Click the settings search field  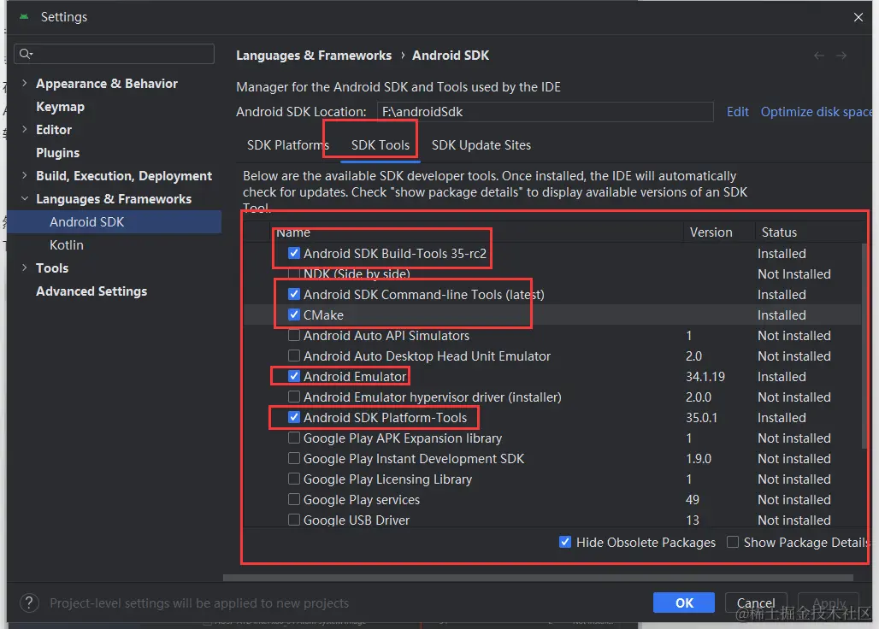(114, 54)
